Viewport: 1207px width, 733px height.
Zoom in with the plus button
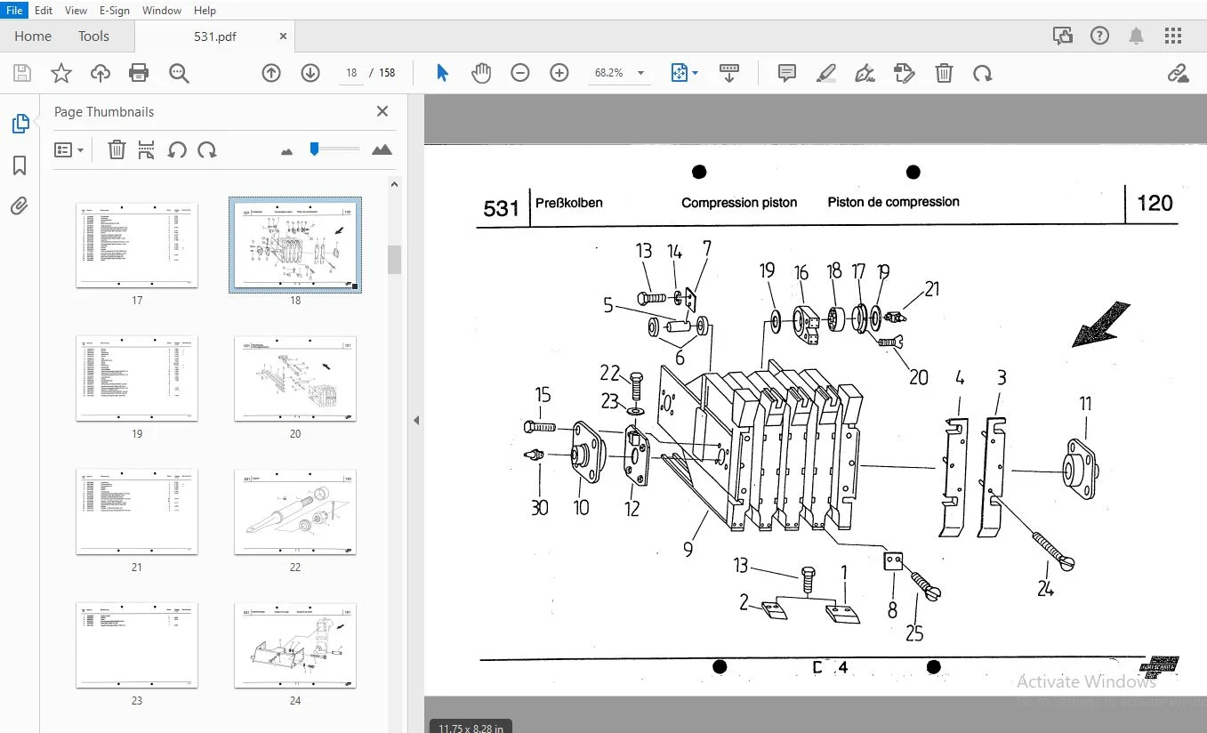pos(559,73)
